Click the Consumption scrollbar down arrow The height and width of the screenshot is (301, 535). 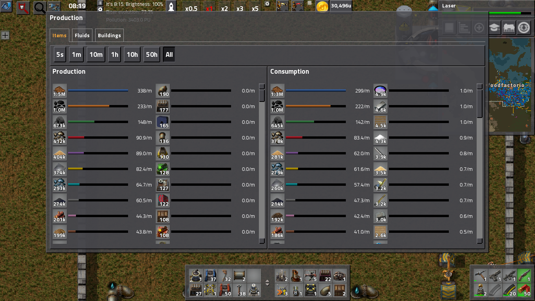click(x=480, y=241)
